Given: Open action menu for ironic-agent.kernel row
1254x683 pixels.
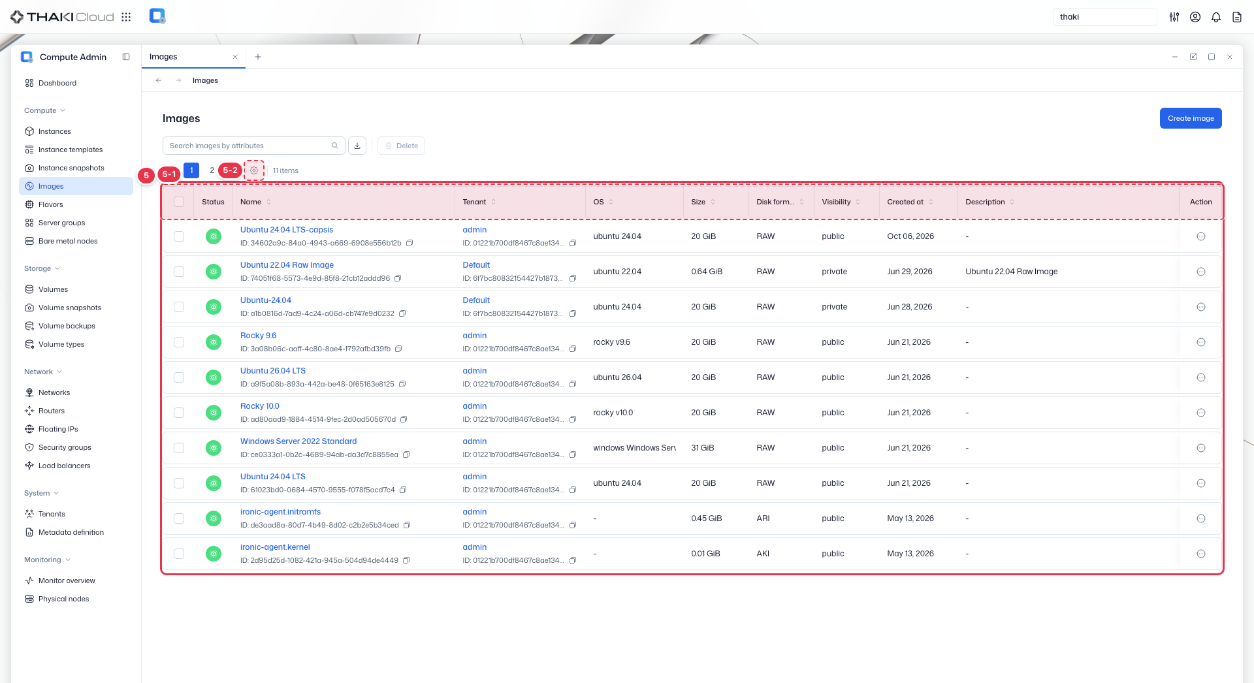Looking at the screenshot, I should coord(1200,554).
